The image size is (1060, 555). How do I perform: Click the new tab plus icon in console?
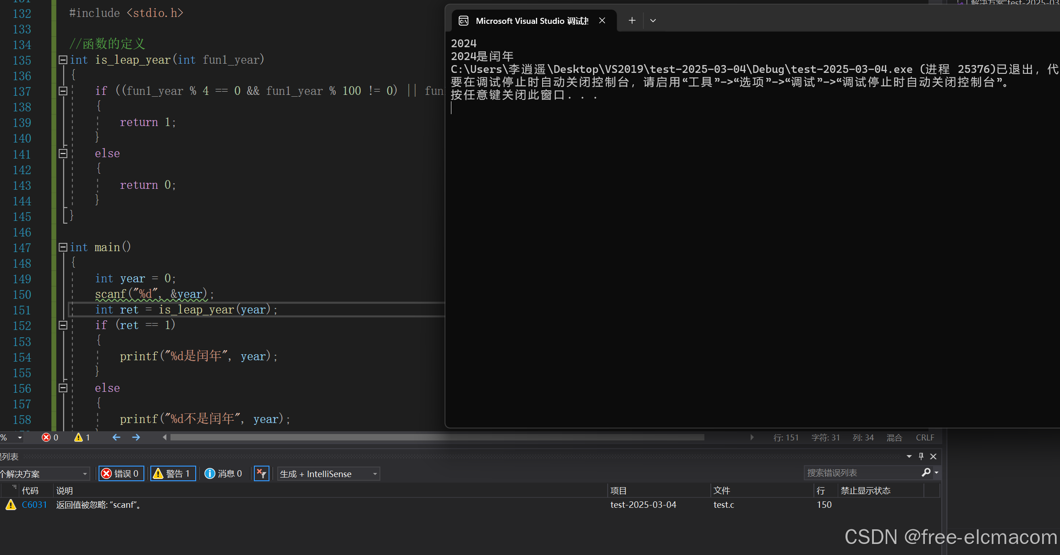(632, 21)
